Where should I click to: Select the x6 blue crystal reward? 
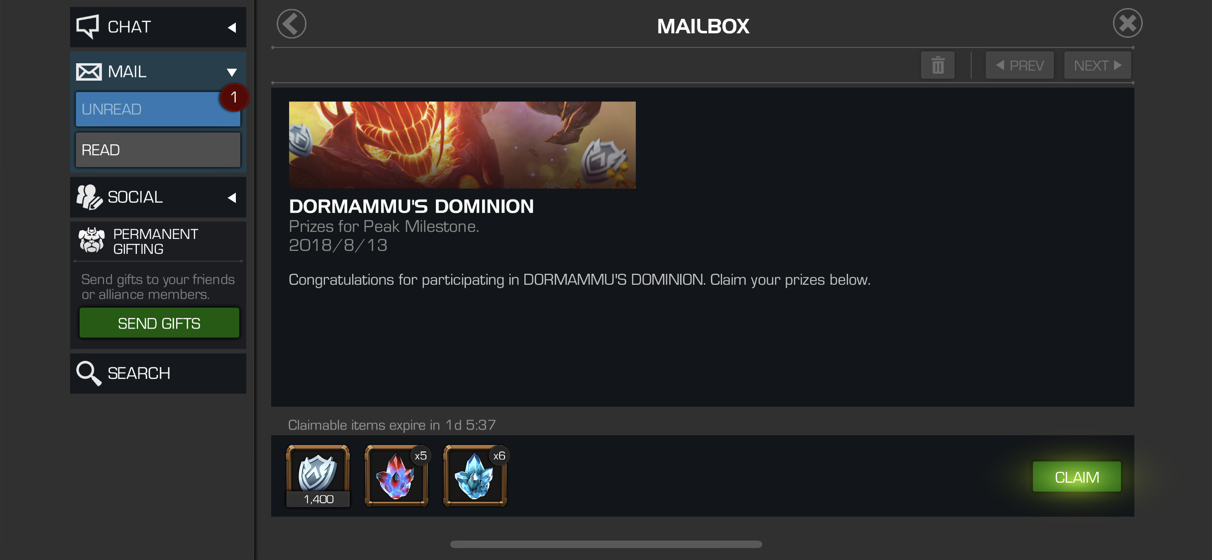point(475,476)
